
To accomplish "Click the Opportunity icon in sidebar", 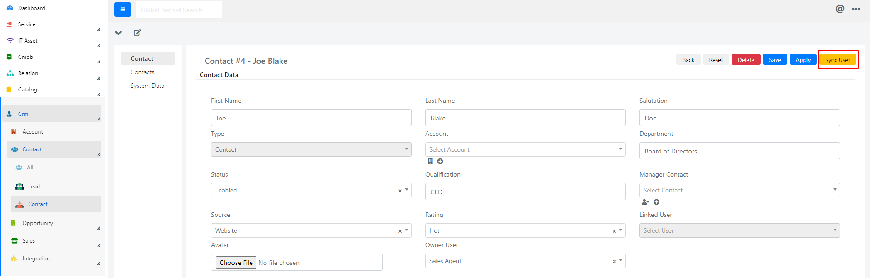I will (x=13, y=223).
